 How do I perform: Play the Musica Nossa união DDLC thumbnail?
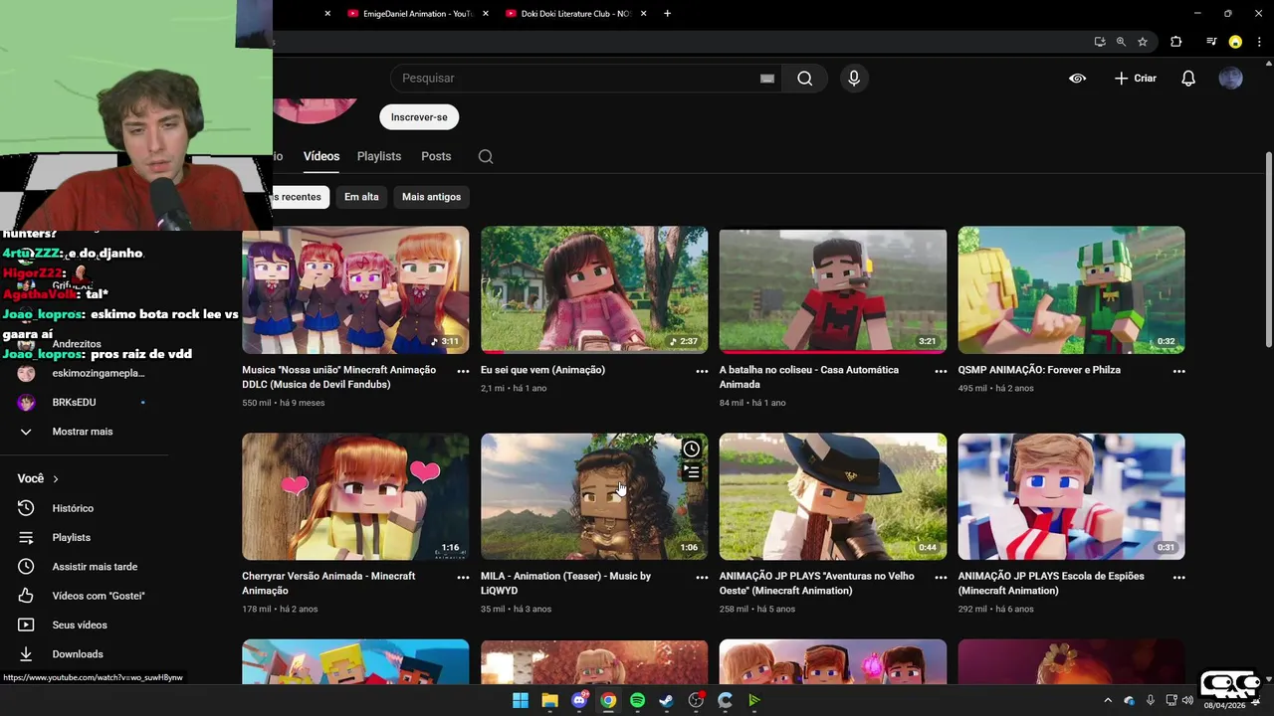click(355, 290)
